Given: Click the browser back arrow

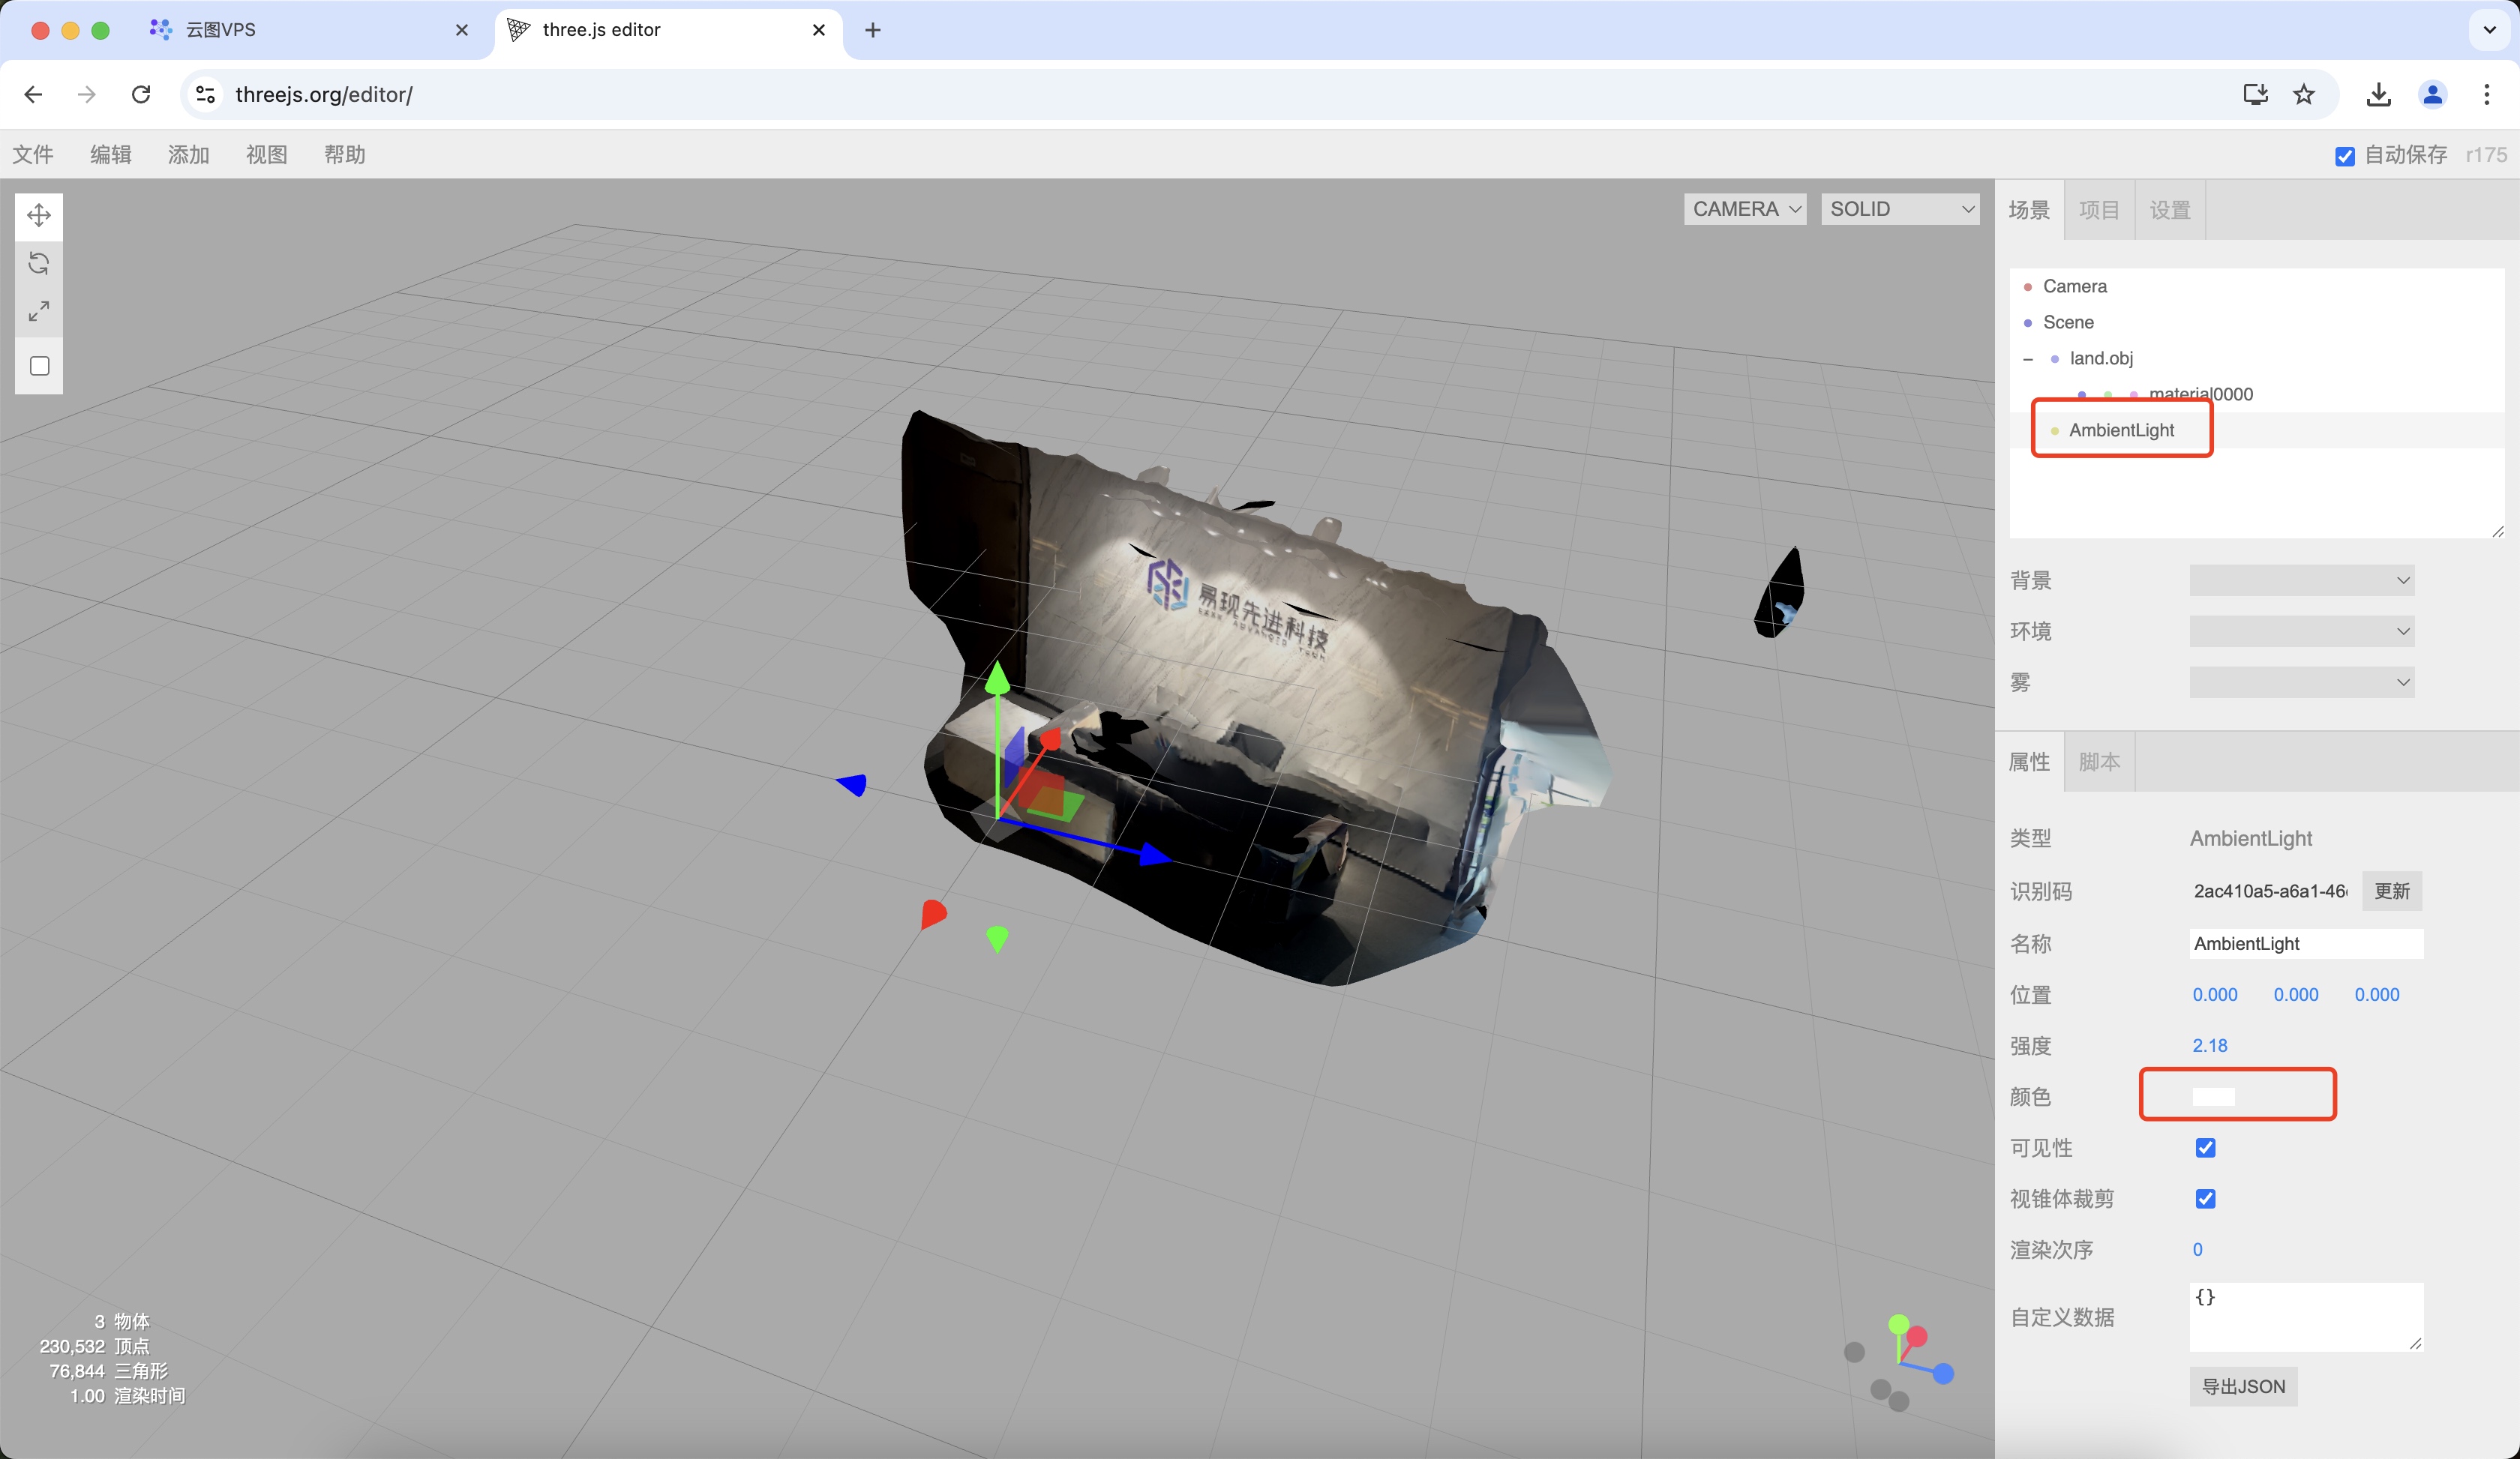Looking at the screenshot, I should pos(33,94).
